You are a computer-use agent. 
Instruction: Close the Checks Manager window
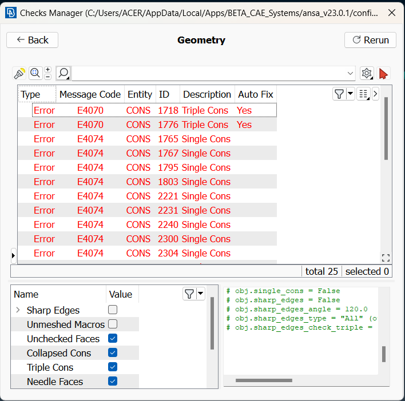[x=392, y=13]
